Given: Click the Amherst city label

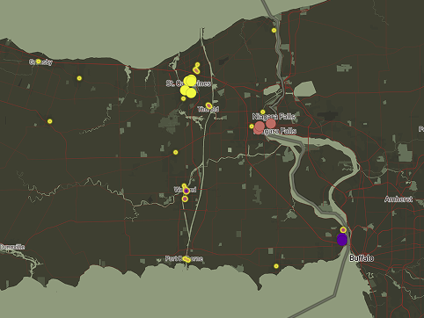Looking at the screenshot, I should click(398, 199).
